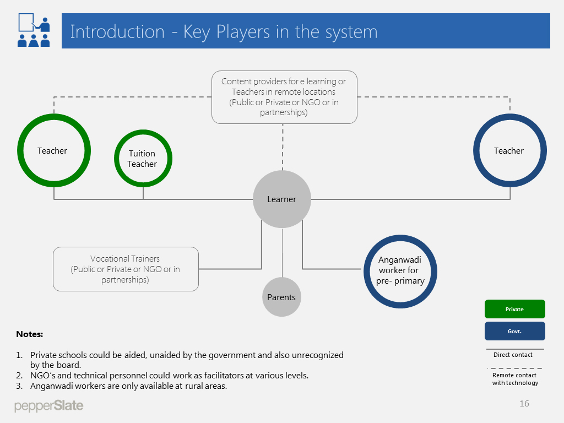Click the classroom presenter icon beside title
Image resolution: width=564 pixels, height=423 pixels.
[x=34, y=30]
